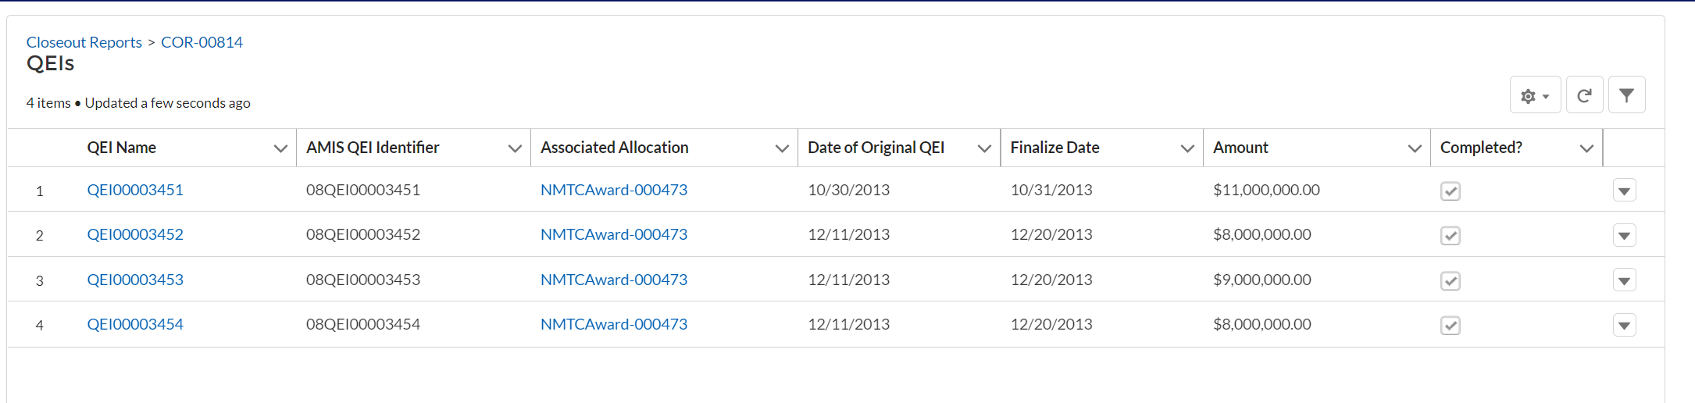This screenshot has width=1695, height=403.
Task: Toggle Completed checkbox for QEI00003452
Action: click(x=1451, y=235)
